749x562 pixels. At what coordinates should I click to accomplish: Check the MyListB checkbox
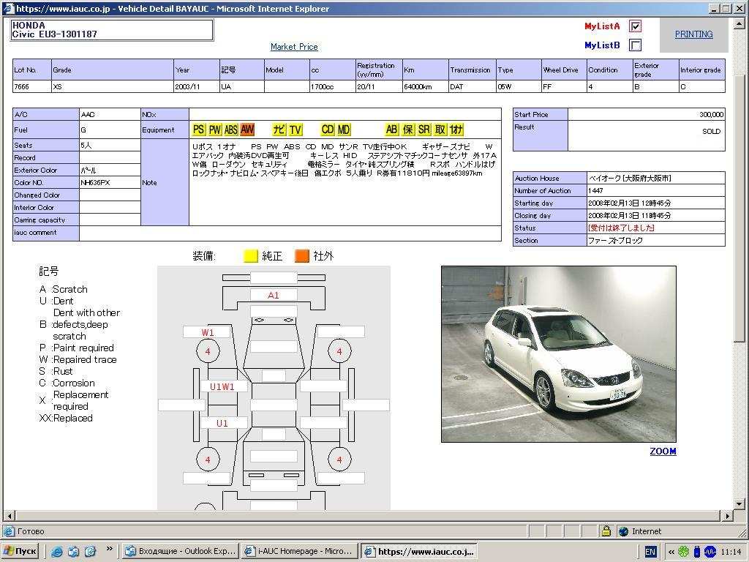[x=636, y=45]
